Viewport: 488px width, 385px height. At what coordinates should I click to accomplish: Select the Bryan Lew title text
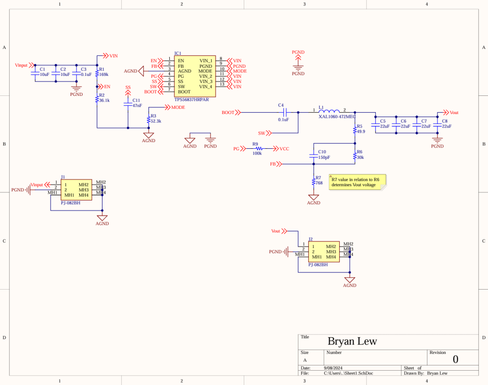(352, 341)
